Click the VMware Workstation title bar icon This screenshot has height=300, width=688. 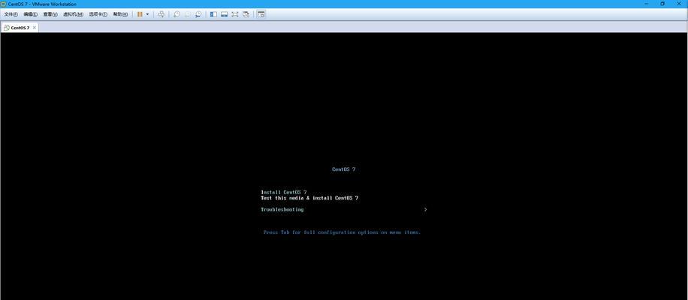coord(4,4)
